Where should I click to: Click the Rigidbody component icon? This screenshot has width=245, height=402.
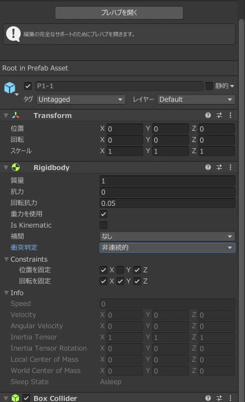coord(16,167)
